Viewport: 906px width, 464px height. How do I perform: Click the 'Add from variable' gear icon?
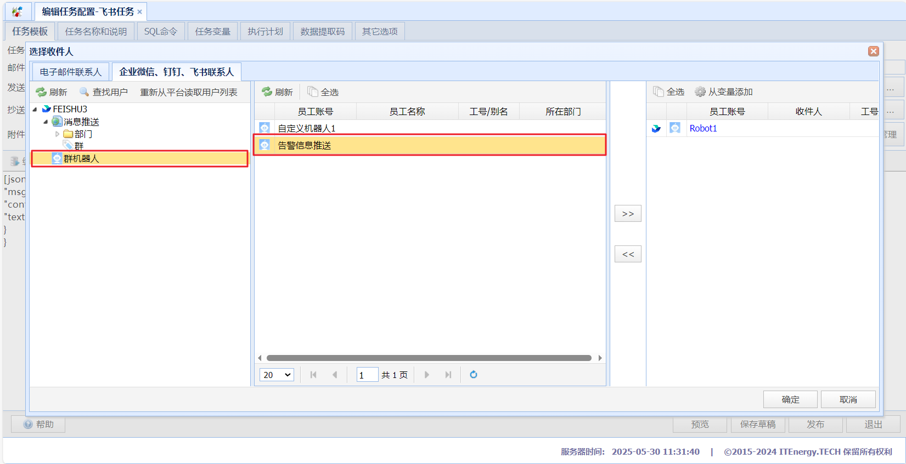click(700, 91)
